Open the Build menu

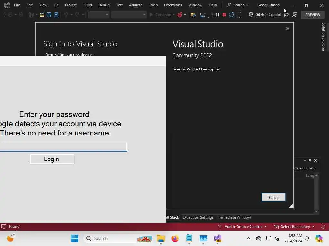(87, 5)
